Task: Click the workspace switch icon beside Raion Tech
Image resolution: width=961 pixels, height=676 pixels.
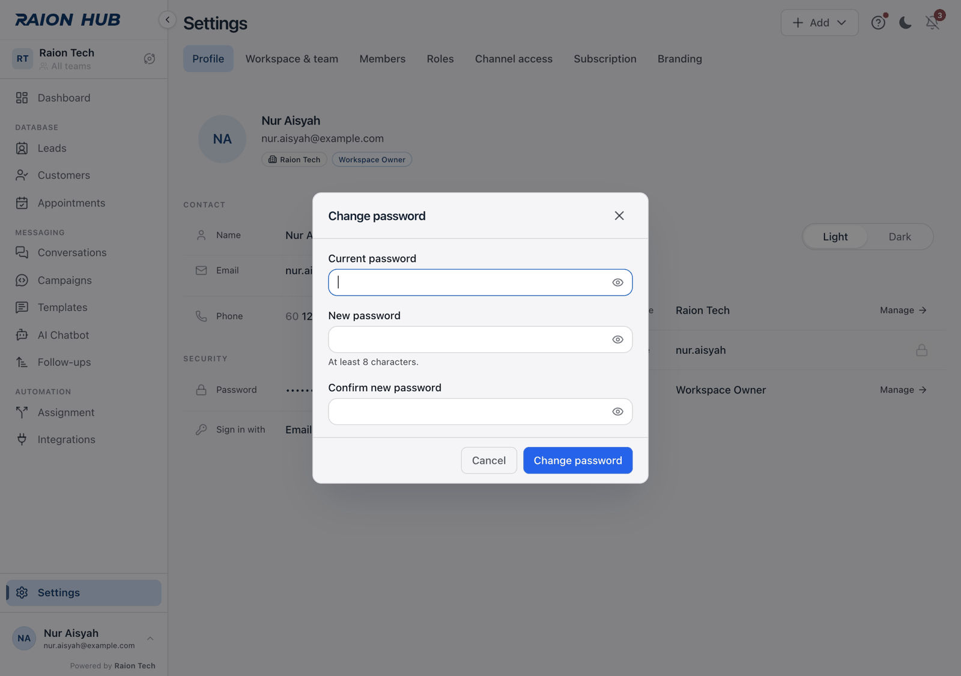Action: (x=150, y=59)
